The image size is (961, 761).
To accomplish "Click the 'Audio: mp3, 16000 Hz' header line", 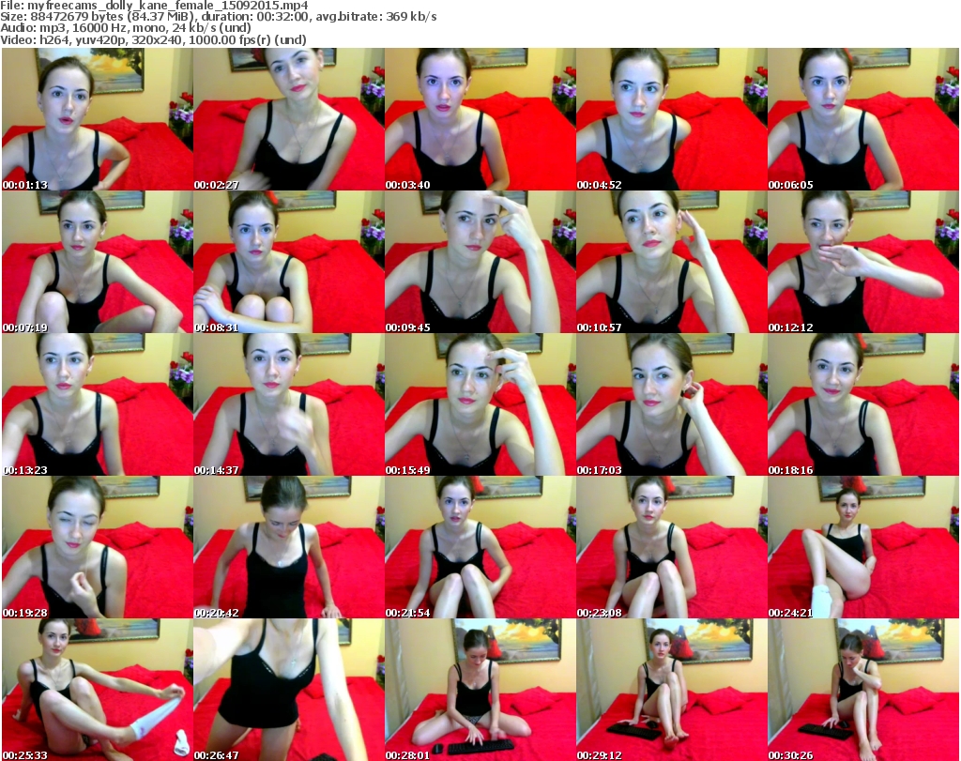I will [x=126, y=28].
